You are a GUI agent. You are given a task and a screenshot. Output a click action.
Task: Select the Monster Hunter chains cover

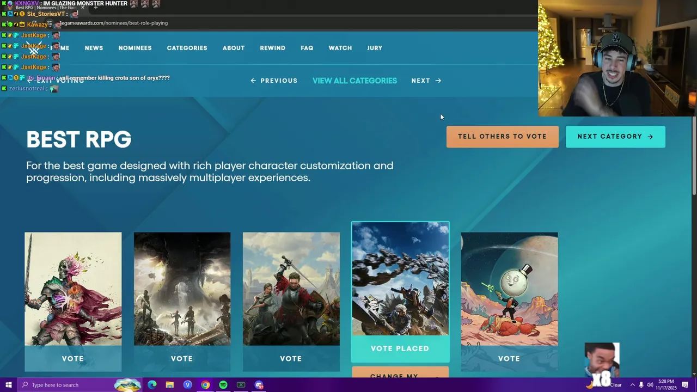tap(400, 279)
